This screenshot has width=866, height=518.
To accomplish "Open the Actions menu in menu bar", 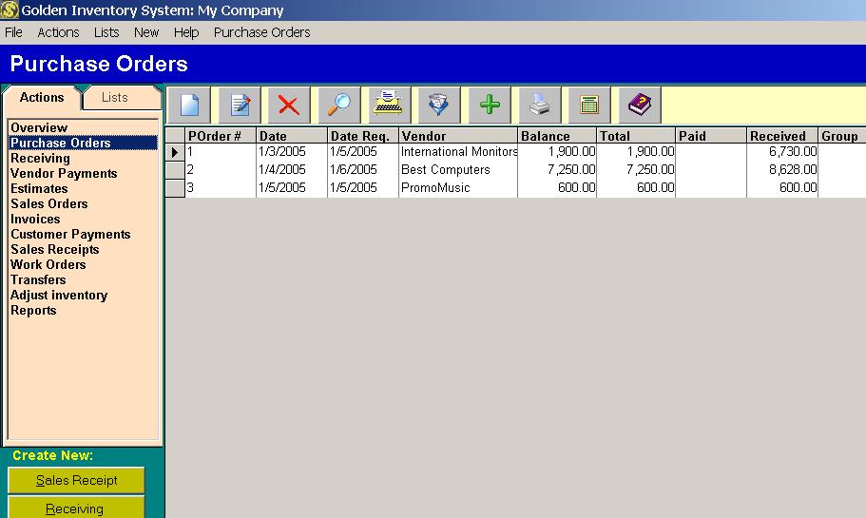I will (x=58, y=32).
